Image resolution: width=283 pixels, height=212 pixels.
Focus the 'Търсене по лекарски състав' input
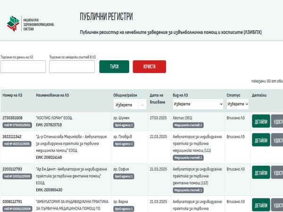72,66
